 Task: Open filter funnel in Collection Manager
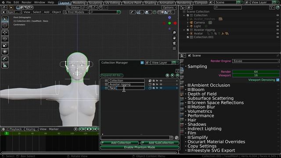click(x=177, y=71)
